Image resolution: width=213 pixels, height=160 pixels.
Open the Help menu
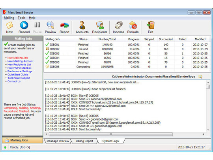click(32, 18)
